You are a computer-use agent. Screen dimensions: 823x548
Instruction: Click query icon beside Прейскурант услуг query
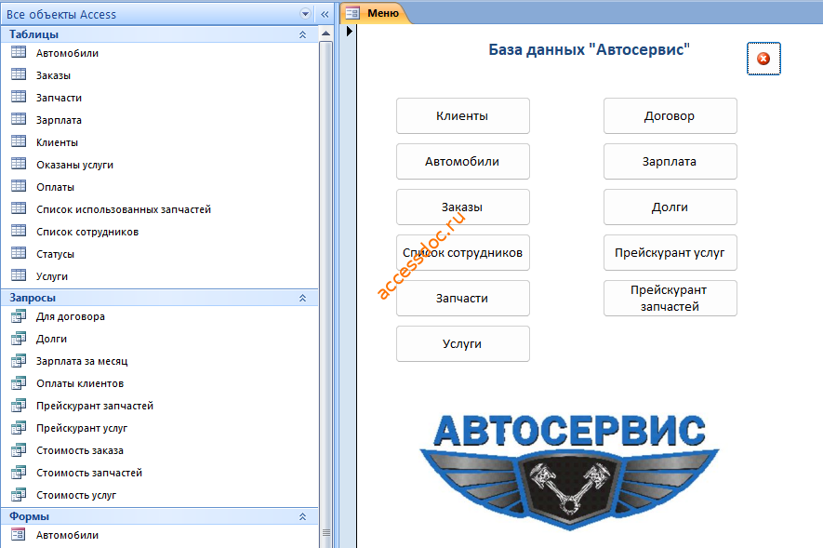tap(19, 428)
